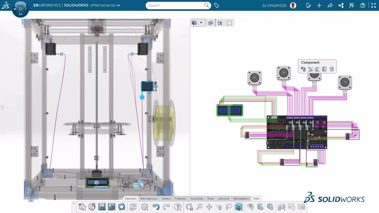The width and height of the screenshot is (379, 213).
Task: Open the user profile avatar
Action: (x=293, y=5)
